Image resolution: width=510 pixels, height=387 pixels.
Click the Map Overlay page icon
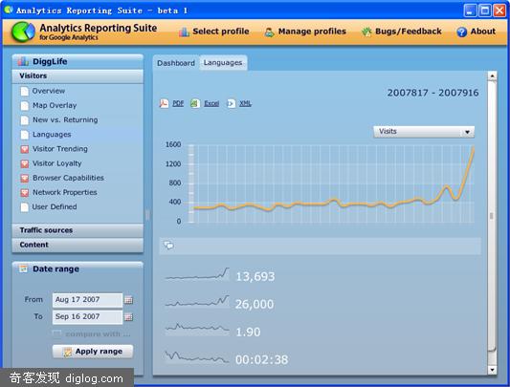(x=24, y=106)
